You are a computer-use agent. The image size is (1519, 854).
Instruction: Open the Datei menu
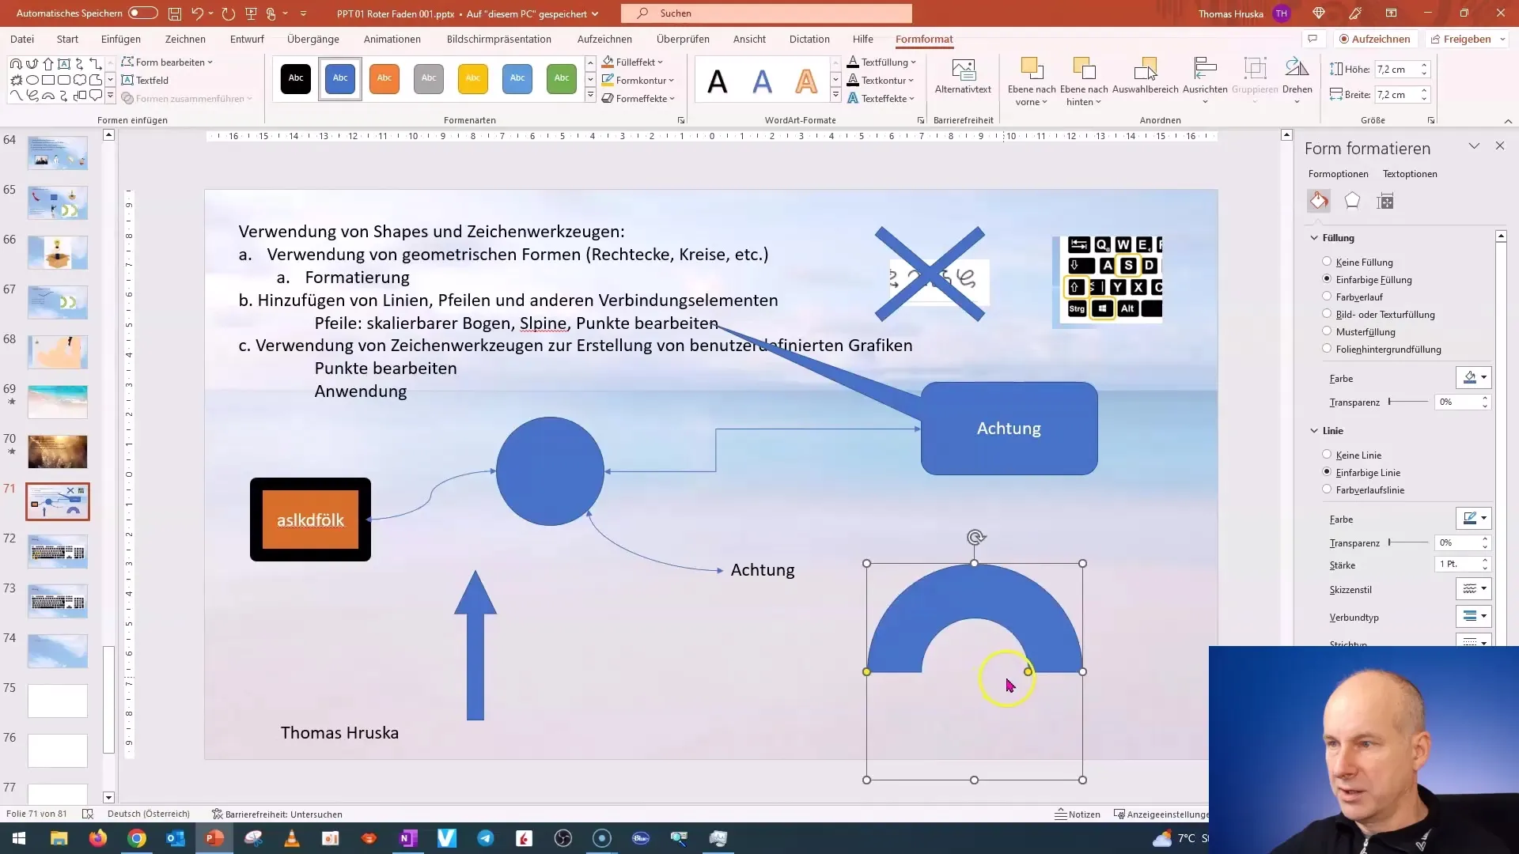pyautogui.click(x=22, y=39)
